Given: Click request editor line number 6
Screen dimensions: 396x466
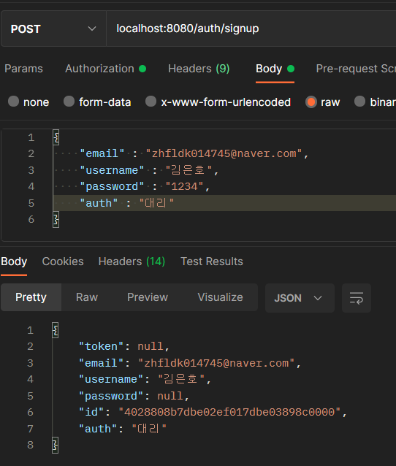Looking at the screenshot, I should tap(31, 219).
